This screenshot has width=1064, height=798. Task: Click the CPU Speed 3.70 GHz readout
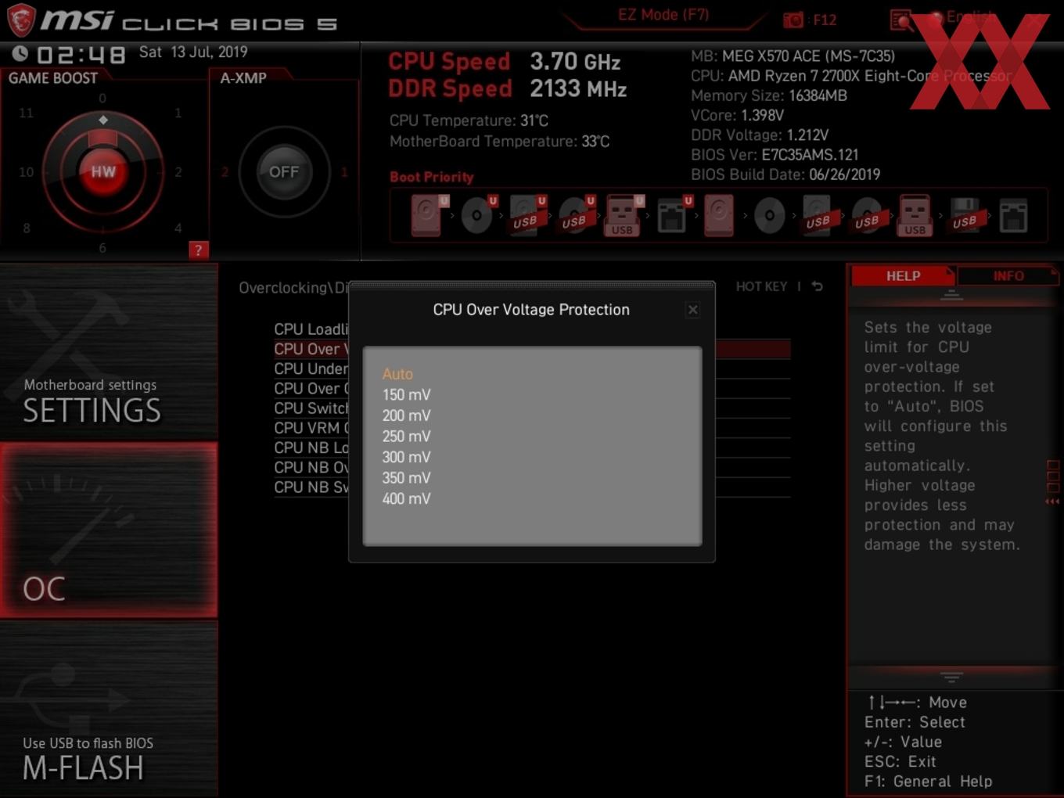[505, 61]
